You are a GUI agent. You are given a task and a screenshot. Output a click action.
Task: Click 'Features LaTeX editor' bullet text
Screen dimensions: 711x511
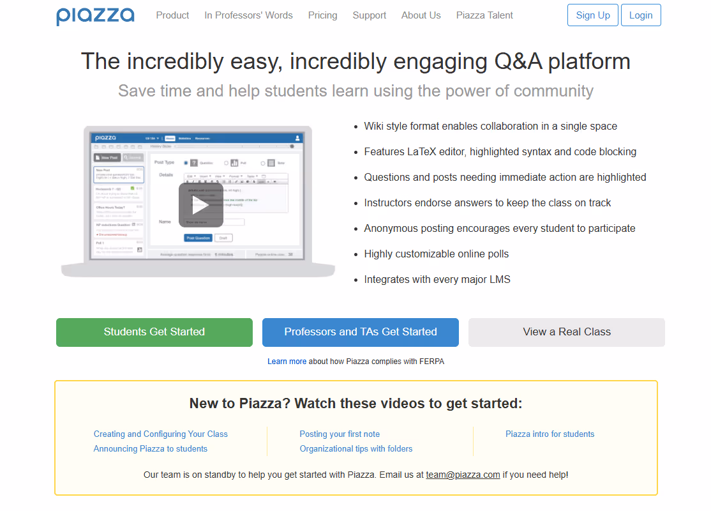pos(500,151)
